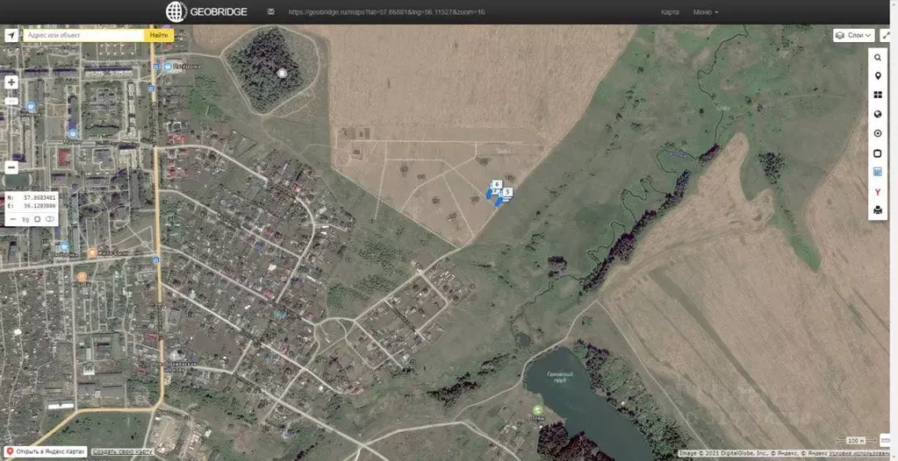
Task: Open map in Yandex Maps link
Action: pyautogui.click(x=45, y=451)
